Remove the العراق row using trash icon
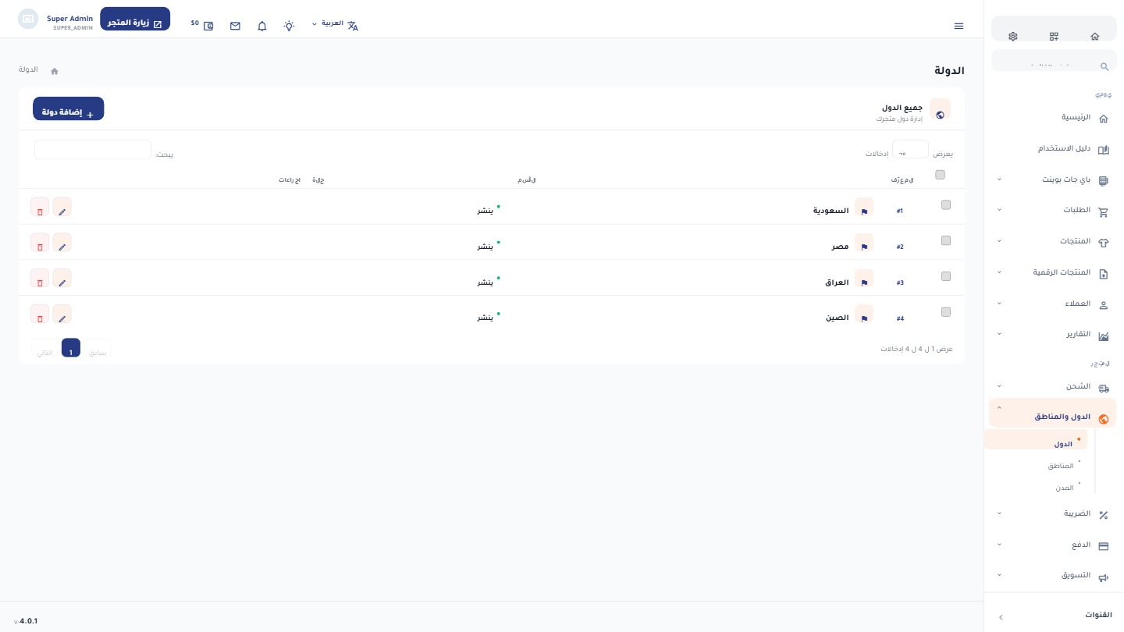The image size is (1124, 632). [x=40, y=279]
